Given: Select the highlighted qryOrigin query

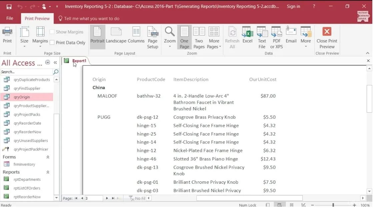Looking at the screenshot, I should [27, 97].
